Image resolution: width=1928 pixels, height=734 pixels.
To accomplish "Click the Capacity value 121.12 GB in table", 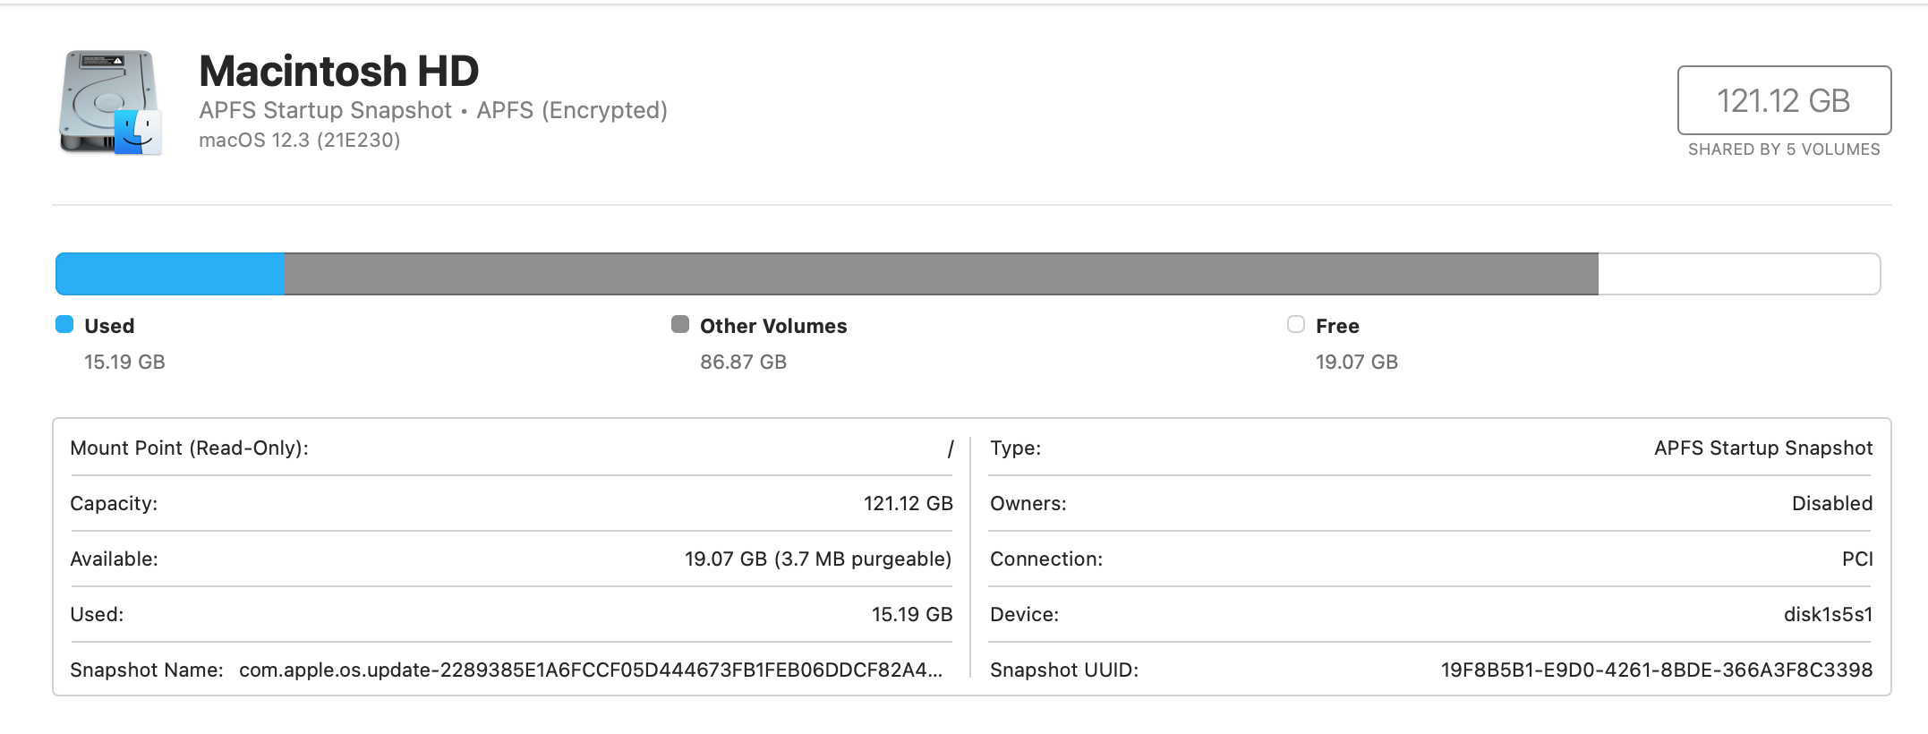I will click(909, 503).
